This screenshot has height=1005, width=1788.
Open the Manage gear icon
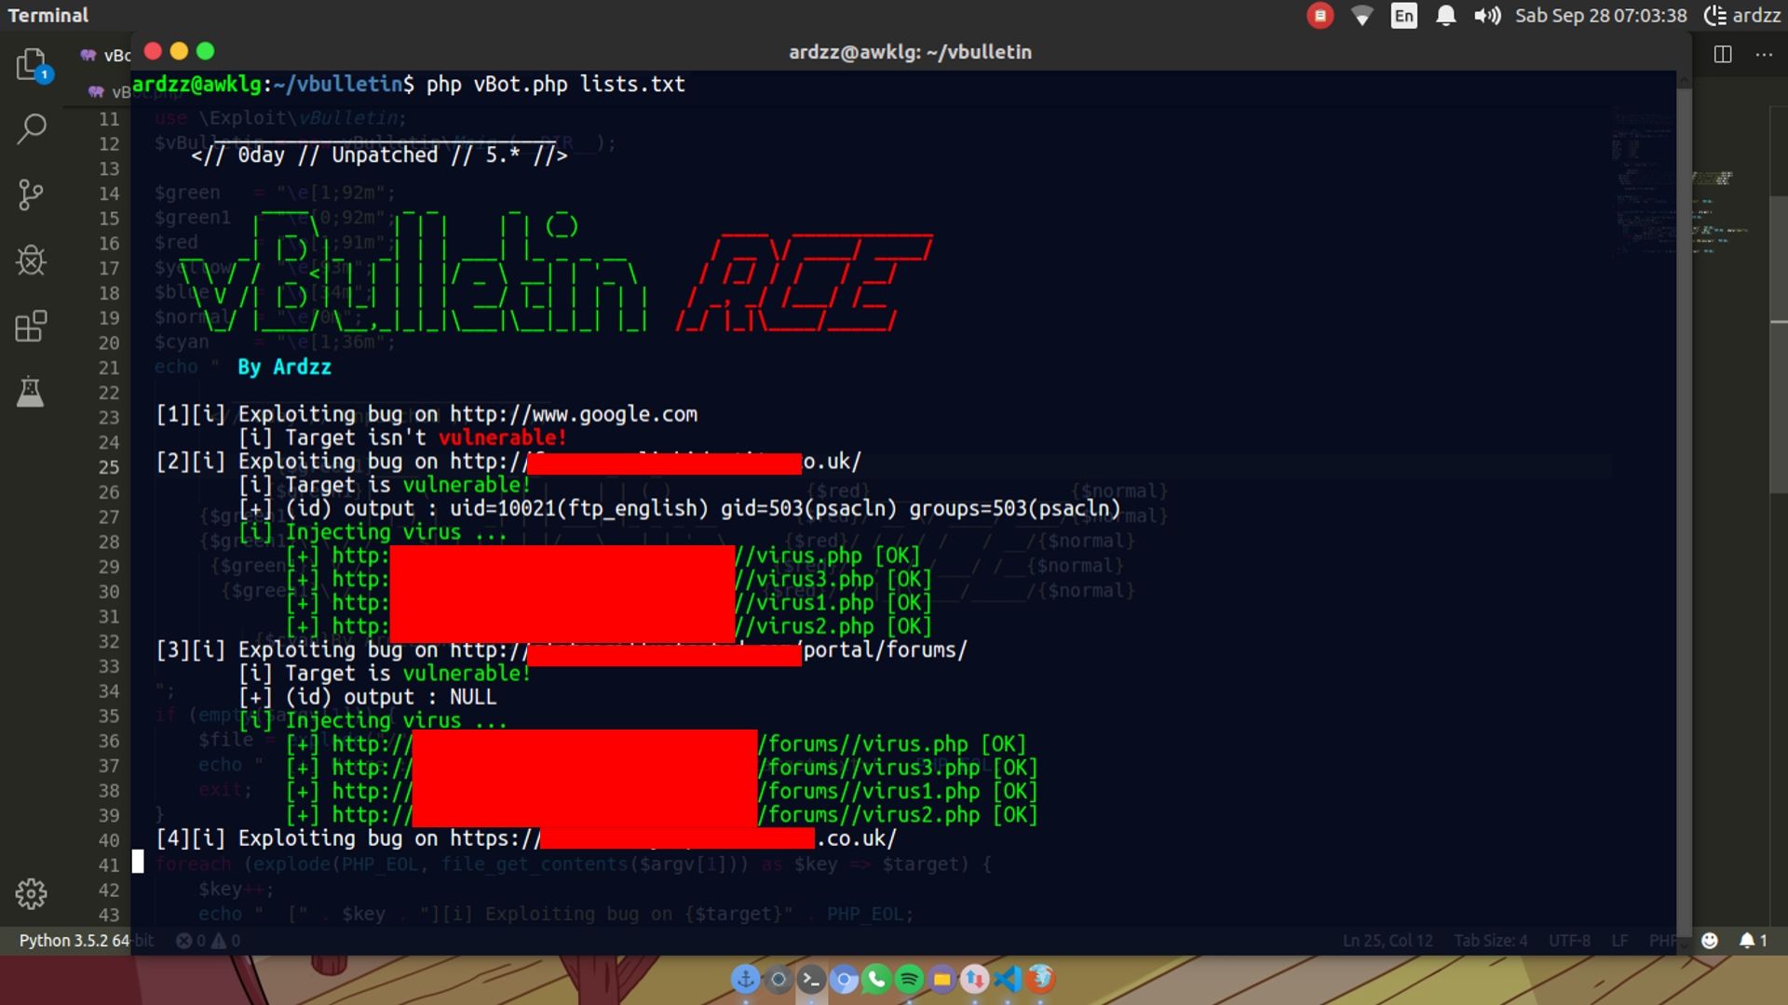[x=31, y=893]
